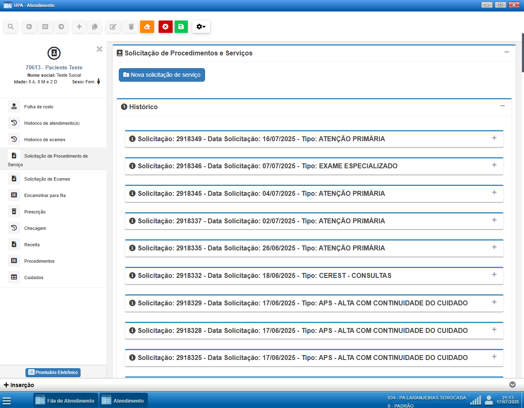Image resolution: width=524 pixels, height=408 pixels.
Task: Click the trash delete toolbar icon
Action: click(131, 27)
